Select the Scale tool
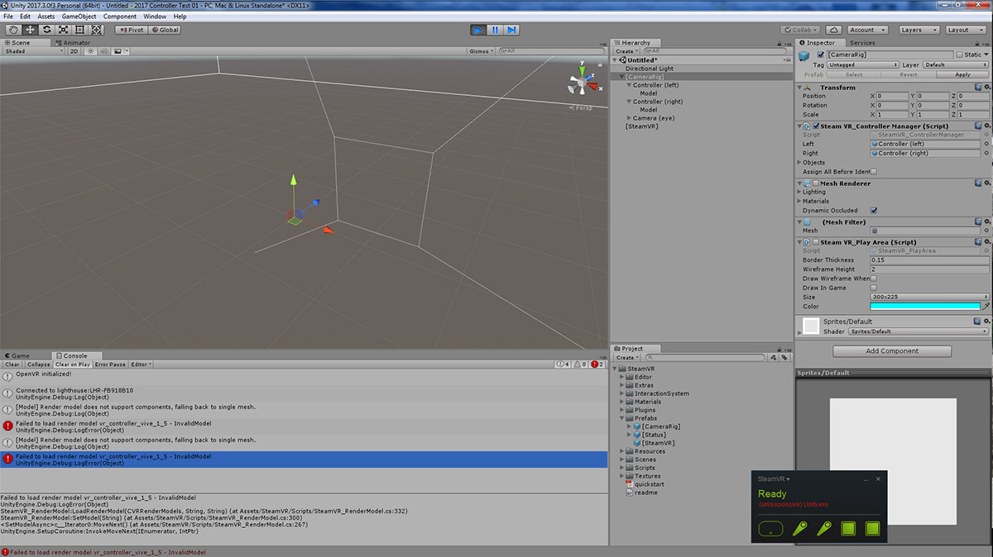The width and height of the screenshot is (993, 557). [x=64, y=30]
